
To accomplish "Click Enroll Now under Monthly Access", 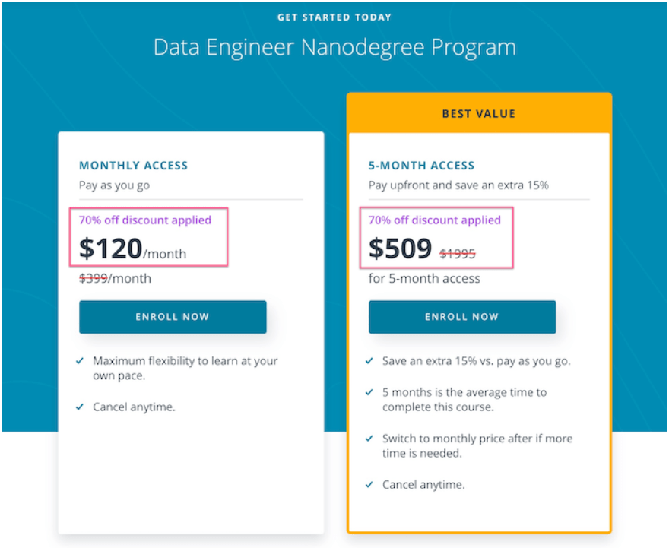I will click(173, 317).
